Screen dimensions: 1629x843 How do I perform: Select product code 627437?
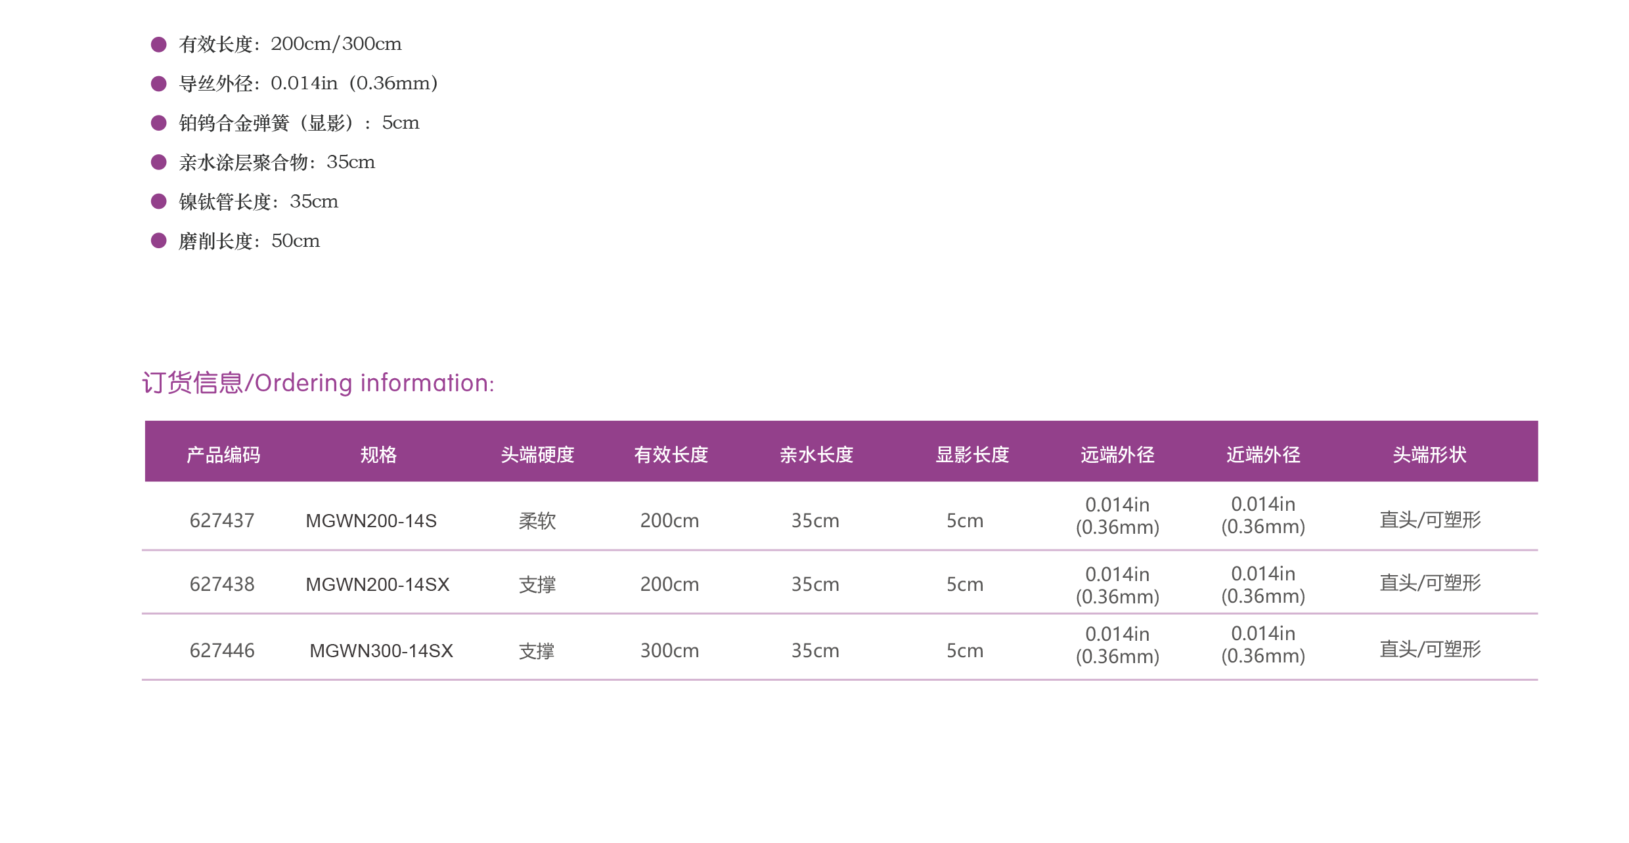(x=222, y=521)
